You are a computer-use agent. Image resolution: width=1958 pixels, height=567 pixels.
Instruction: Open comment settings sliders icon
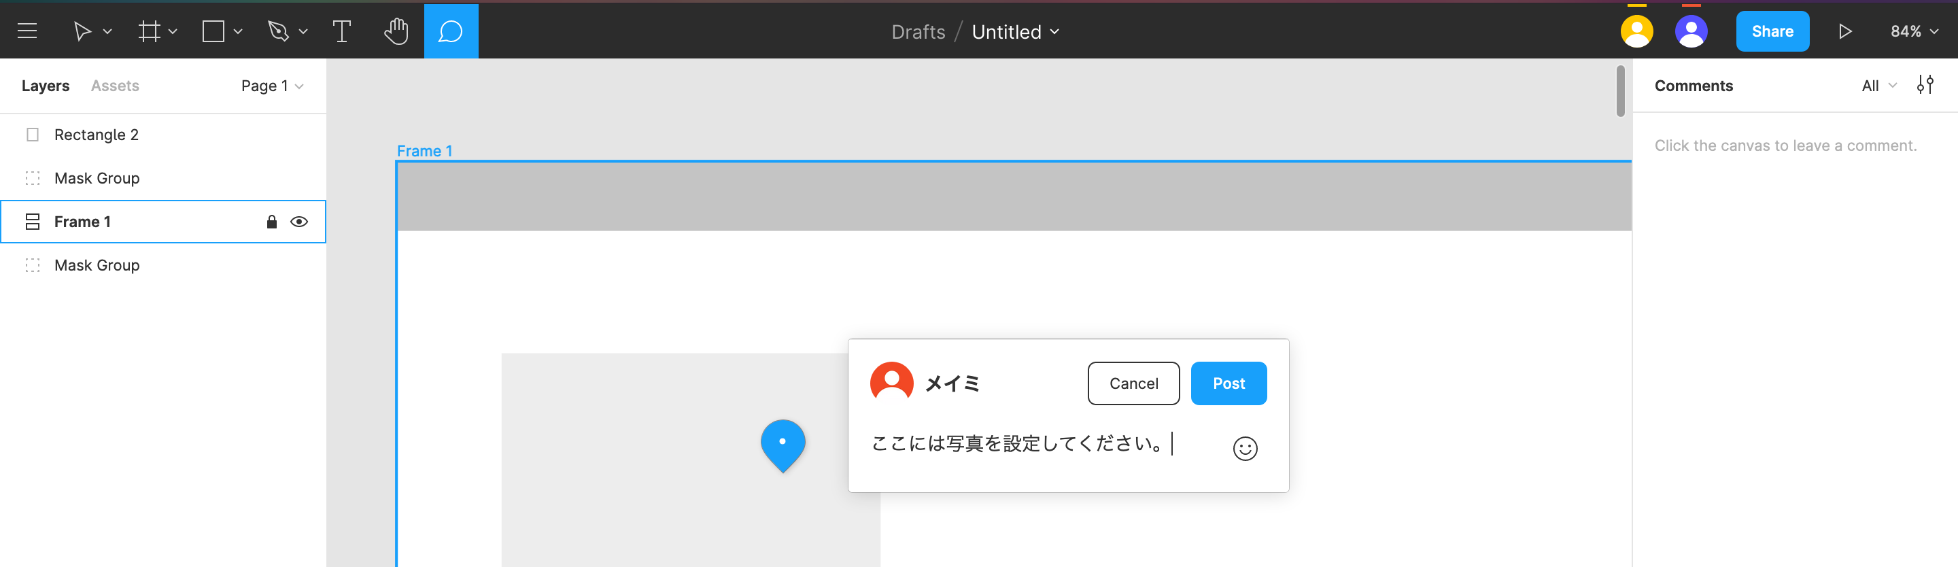click(x=1925, y=84)
